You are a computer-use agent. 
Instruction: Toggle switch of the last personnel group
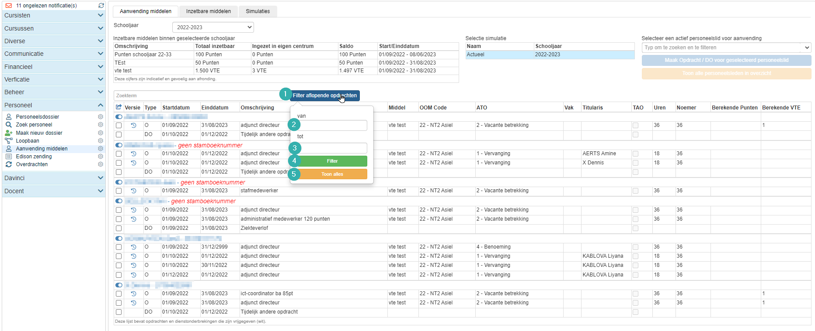[119, 285]
